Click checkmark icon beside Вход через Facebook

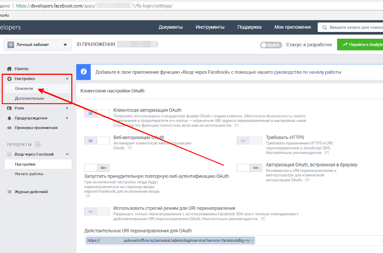pyautogui.click(x=9, y=154)
